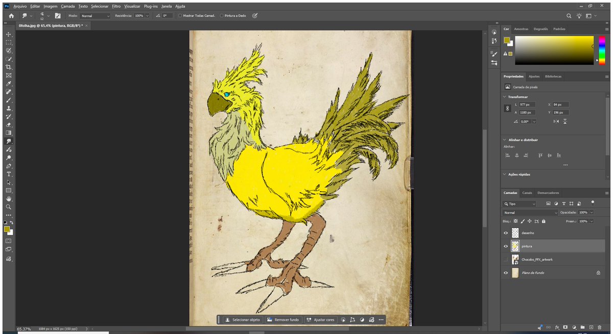Screen dimensions: 613x334
Task: Enable Mostrar Todas Camad. checkbox
Action: click(181, 16)
